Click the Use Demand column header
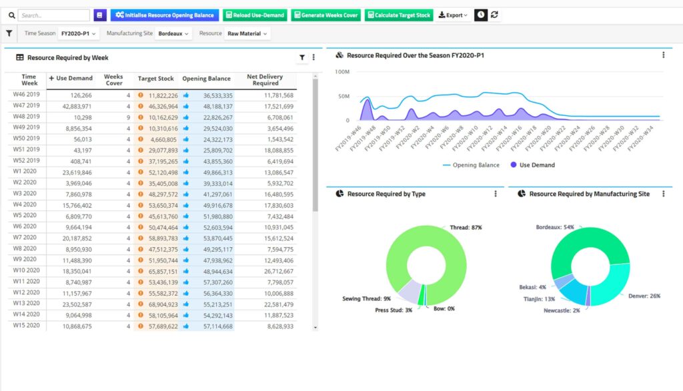The width and height of the screenshot is (683, 391). coord(71,79)
